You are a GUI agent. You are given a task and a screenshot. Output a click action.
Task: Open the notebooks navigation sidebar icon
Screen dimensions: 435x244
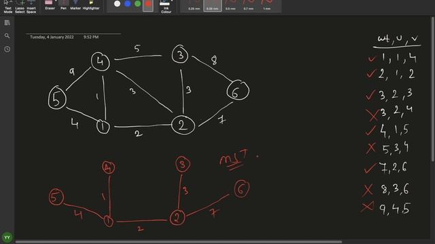pos(7,22)
